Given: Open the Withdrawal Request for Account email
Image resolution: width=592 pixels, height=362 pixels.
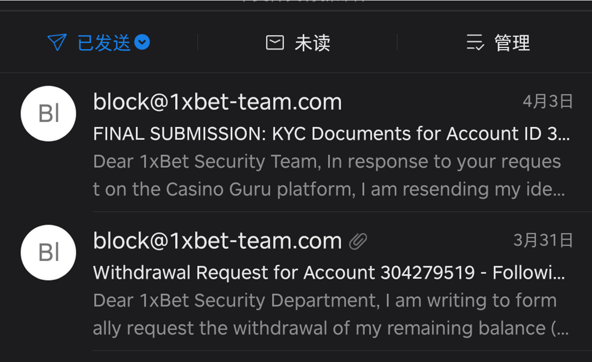Looking at the screenshot, I should point(329,273).
